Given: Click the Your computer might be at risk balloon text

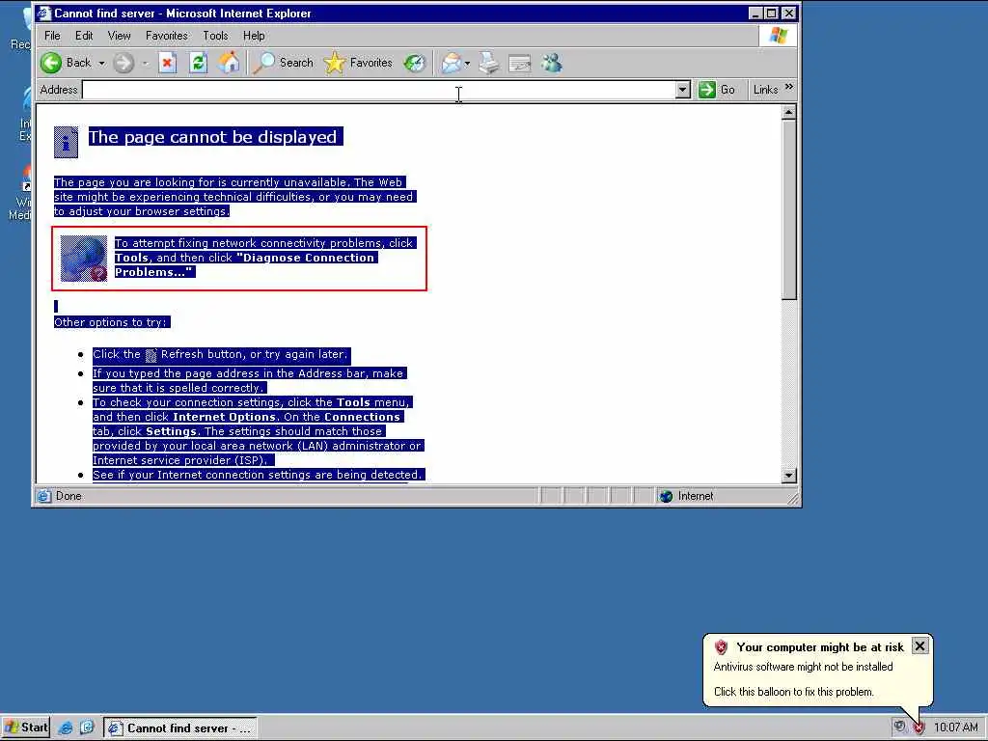Looking at the screenshot, I should 820,647.
